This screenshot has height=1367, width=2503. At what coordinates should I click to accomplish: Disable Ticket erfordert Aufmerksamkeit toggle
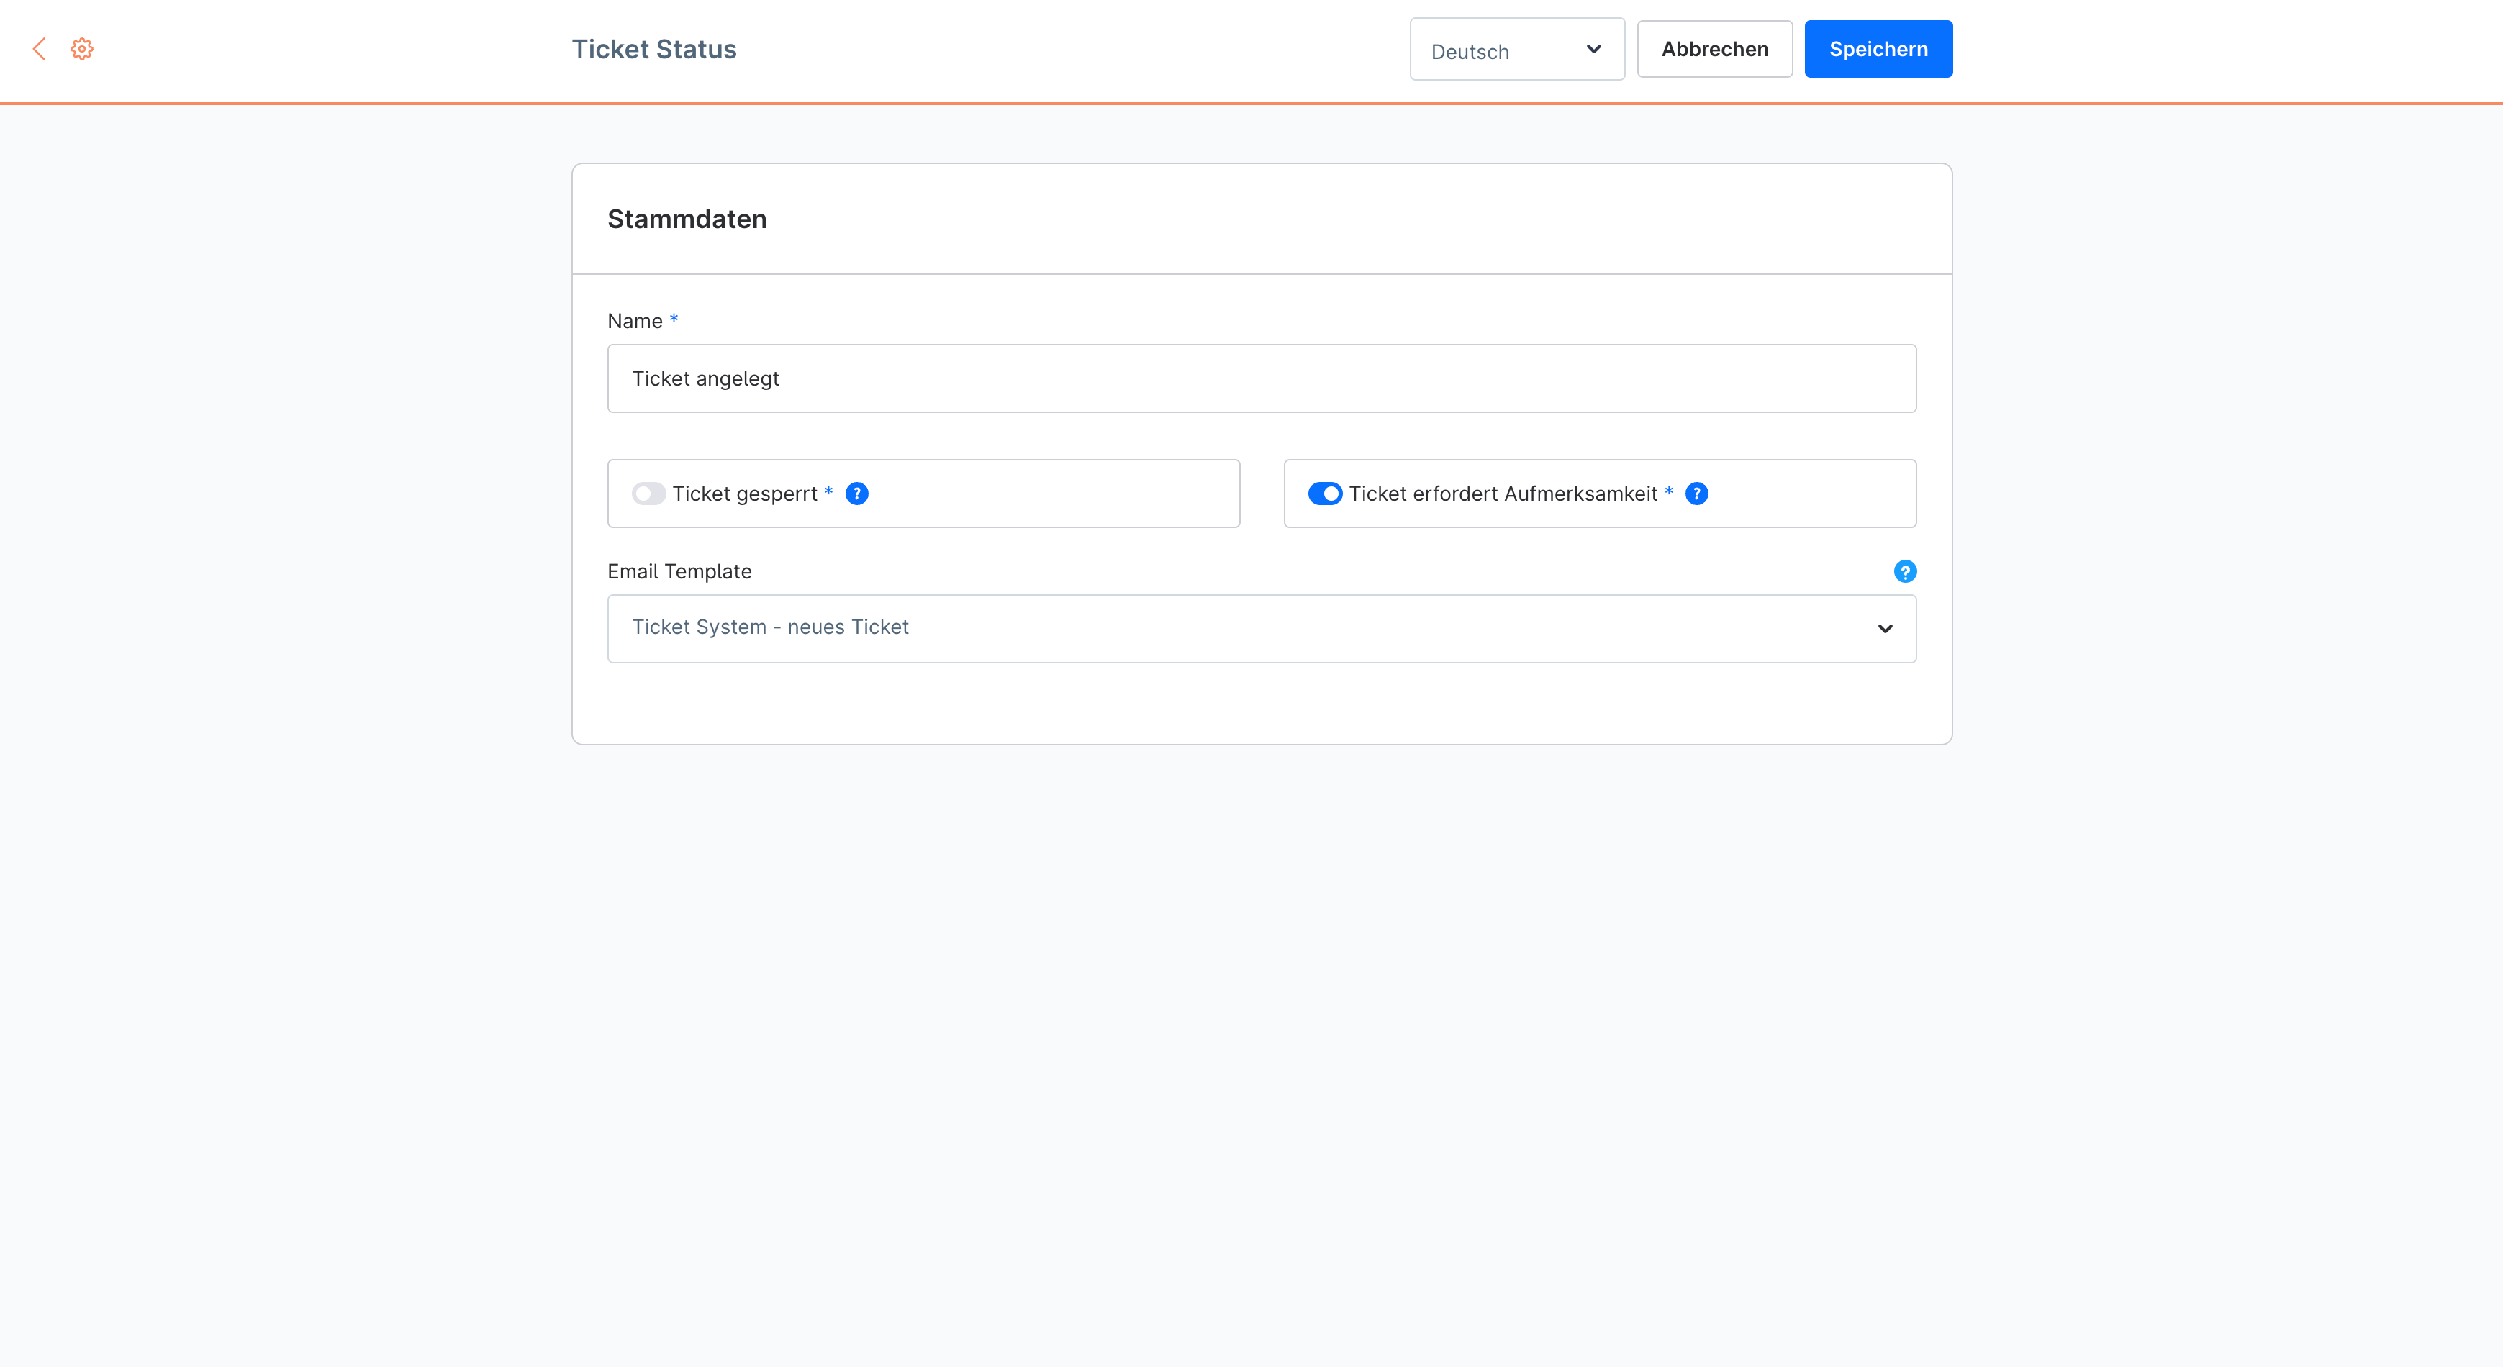1324,494
